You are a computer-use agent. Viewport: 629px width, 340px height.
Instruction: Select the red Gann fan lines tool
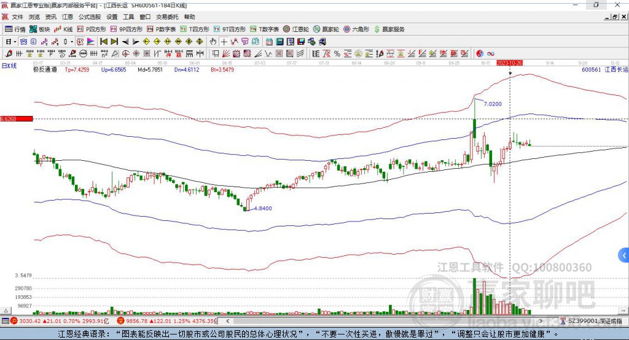226,54
